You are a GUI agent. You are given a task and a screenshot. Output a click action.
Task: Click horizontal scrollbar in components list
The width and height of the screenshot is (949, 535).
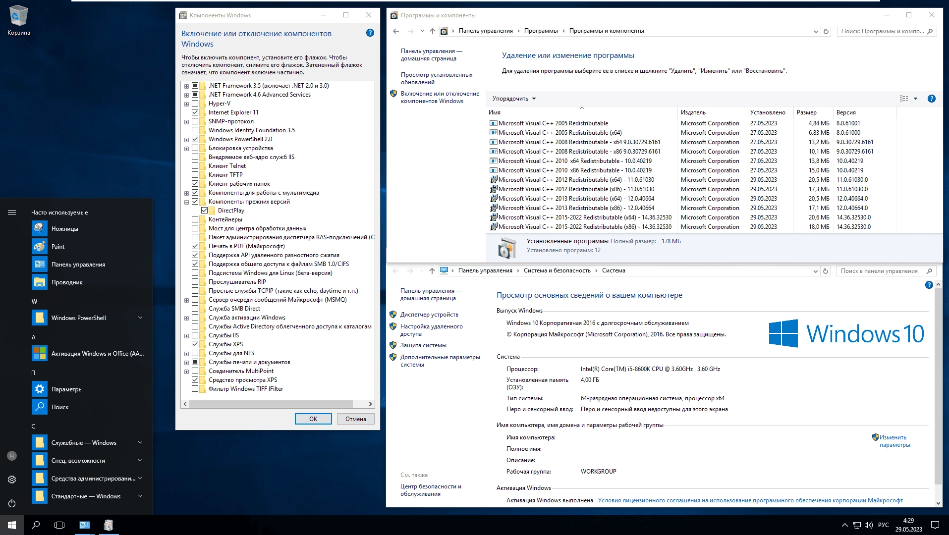pos(271,404)
